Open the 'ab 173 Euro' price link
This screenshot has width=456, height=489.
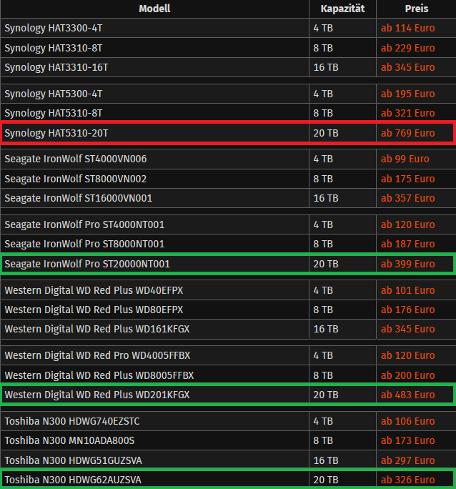pos(407,440)
